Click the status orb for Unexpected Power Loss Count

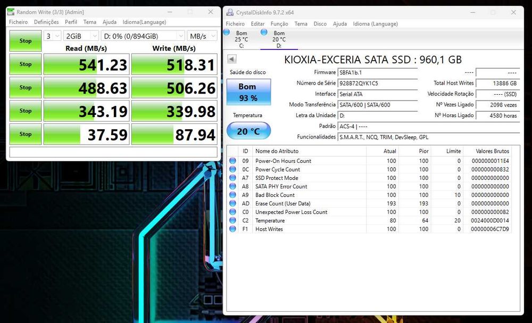click(x=232, y=212)
